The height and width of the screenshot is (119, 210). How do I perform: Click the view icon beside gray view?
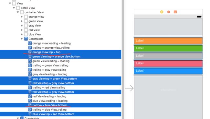[x=26, y=26]
